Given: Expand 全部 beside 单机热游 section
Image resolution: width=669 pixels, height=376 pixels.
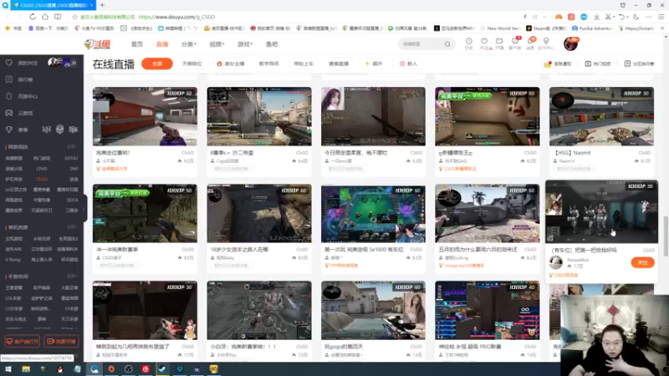Looking at the screenshot, I should [x=71, y=227].
